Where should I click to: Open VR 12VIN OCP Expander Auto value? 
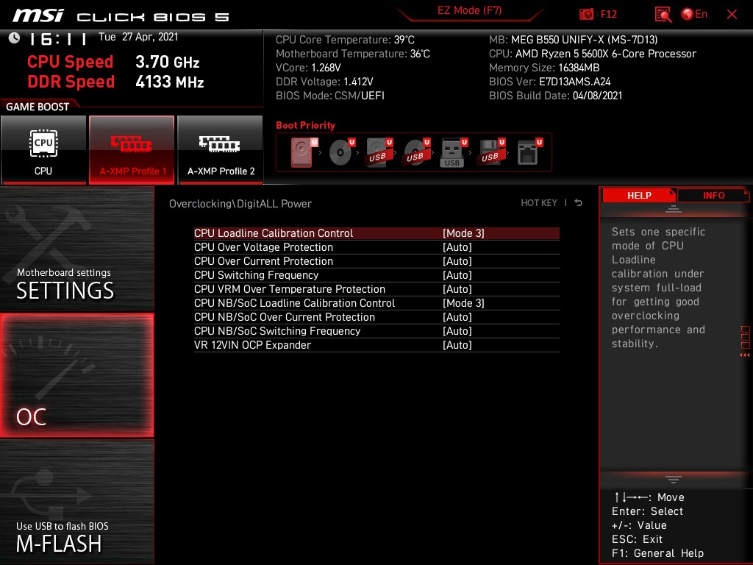pyautogui.click(x=457, y=345)
